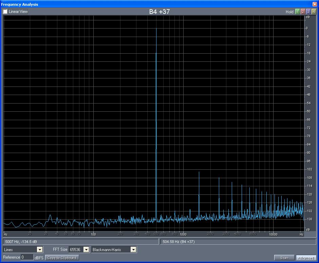
Task: Click the 0 dB scale label
Action: (307, 28)
